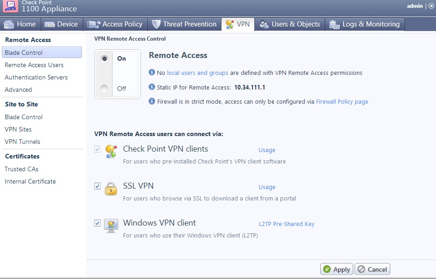Turn Remote Access Off via radio button
436x279 pixels.
pos(105,89)
